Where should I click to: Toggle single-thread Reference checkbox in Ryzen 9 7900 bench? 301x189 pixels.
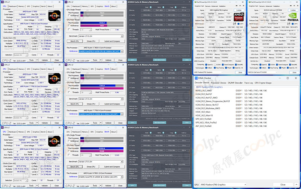[x=69, y=141]
